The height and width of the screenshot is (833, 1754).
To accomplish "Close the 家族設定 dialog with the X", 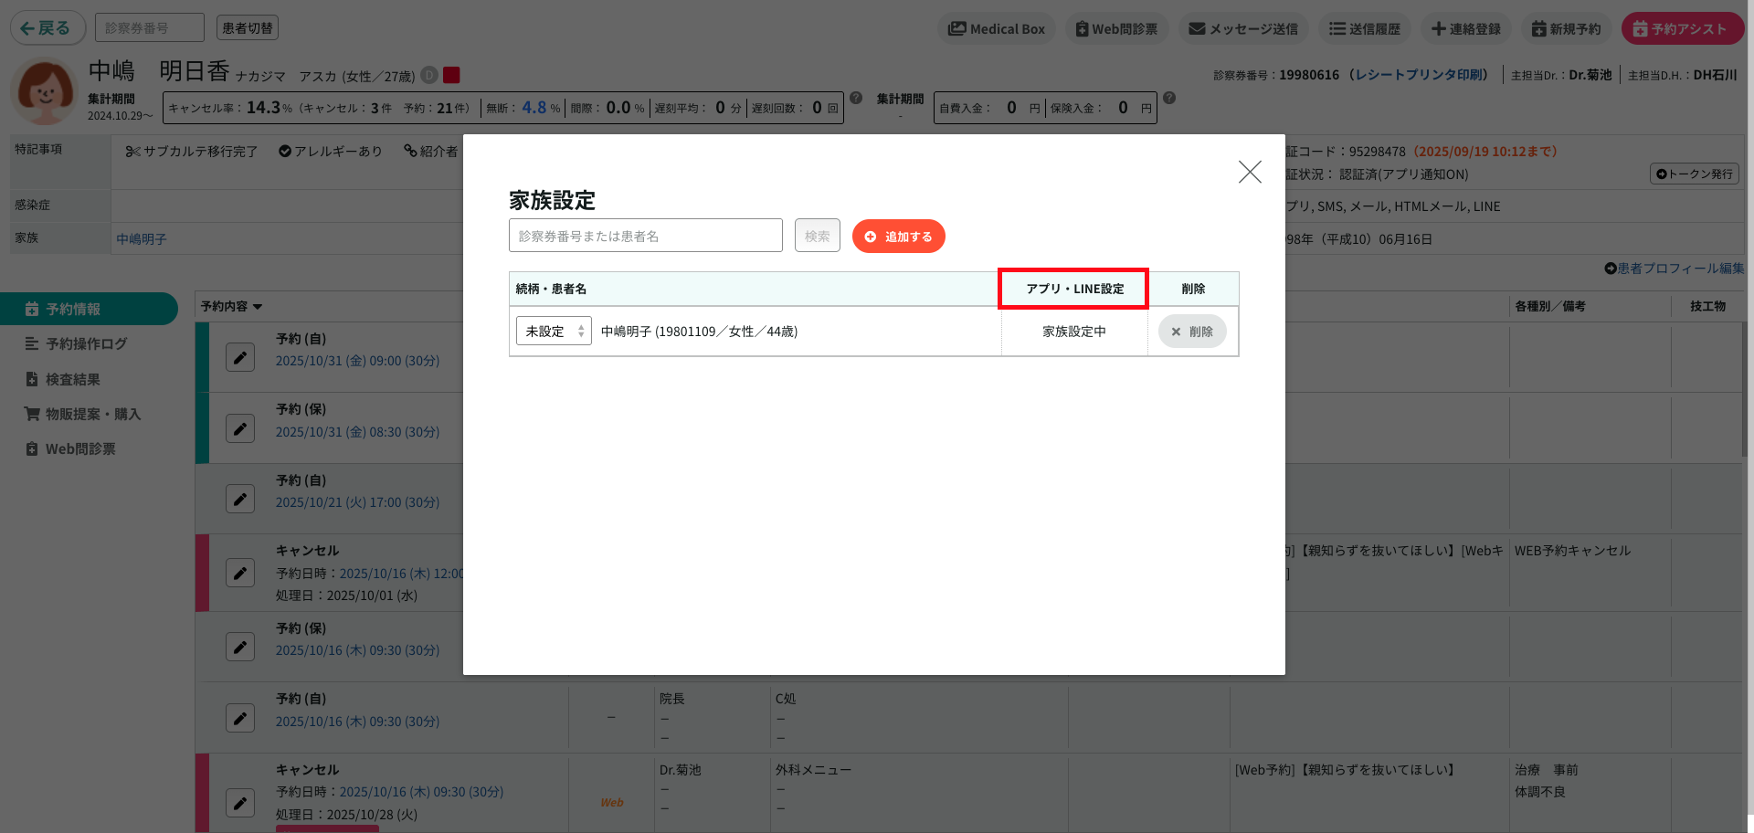I will tap(1249, 172).
